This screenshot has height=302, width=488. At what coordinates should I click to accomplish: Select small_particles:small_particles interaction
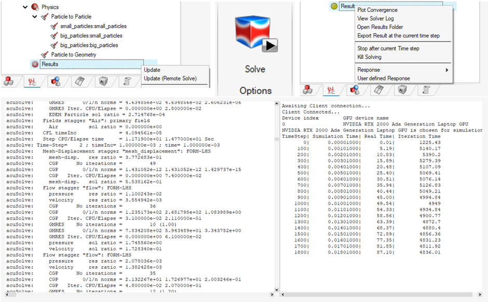click(x=93, y=26)
